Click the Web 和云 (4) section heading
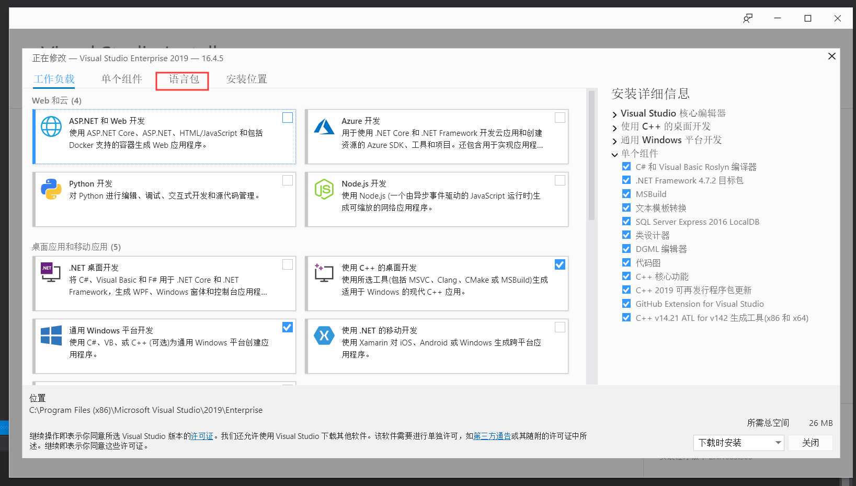Screen dimensions: 856x486 click(x=56, y=100)
